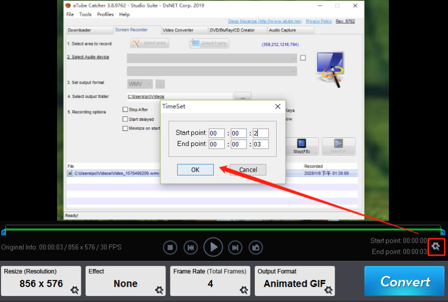Skip to previous frame button
This screenshot has width=448, height=302.
[191, 247]
